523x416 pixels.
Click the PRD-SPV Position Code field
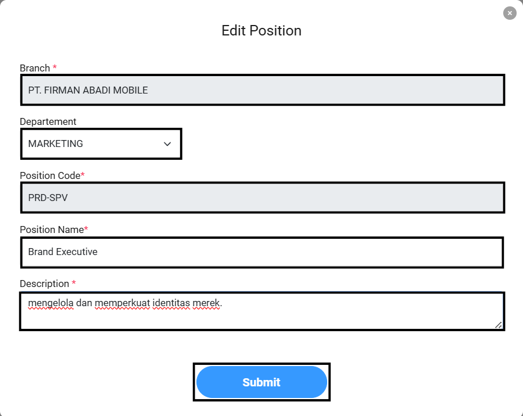pos(261,198)
